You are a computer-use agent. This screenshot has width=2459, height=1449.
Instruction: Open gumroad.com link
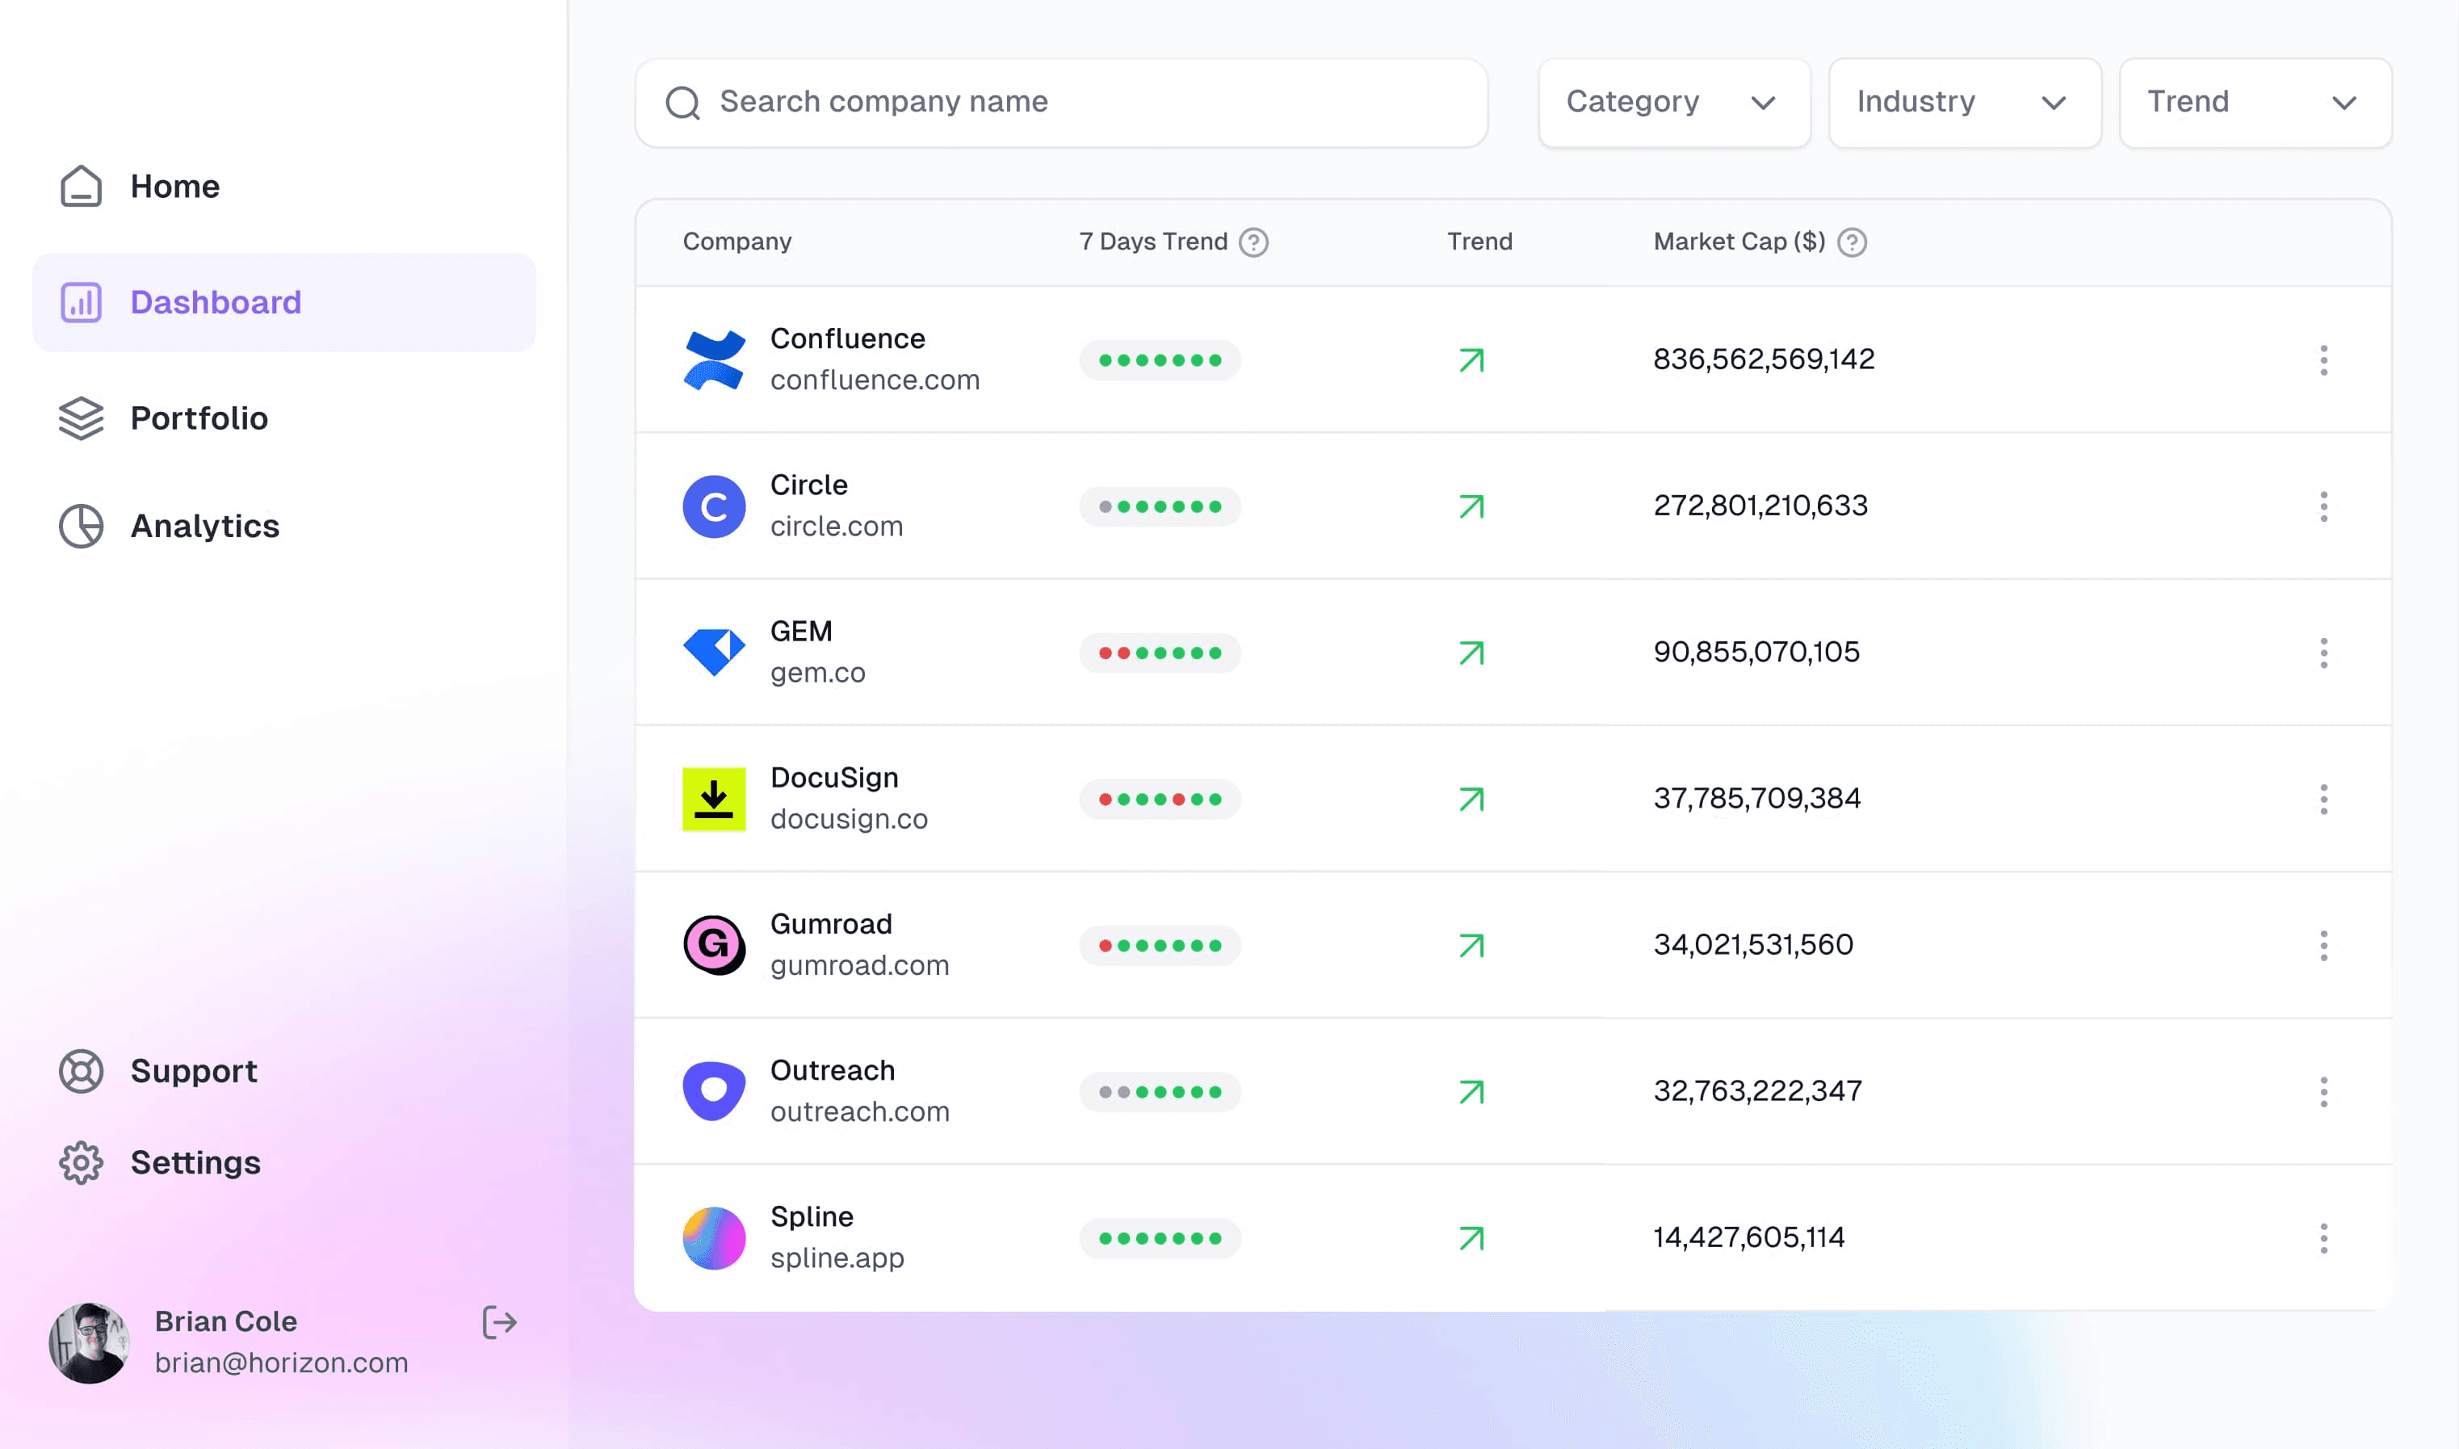coord(860,966)
